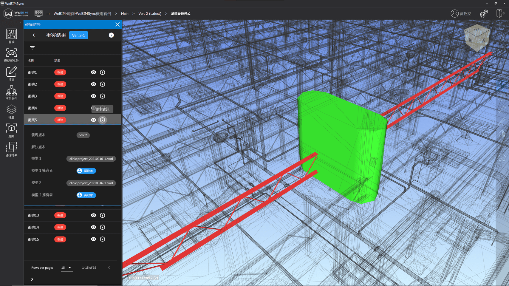Click the 模型 2 擁有者 owner chip

86,195
